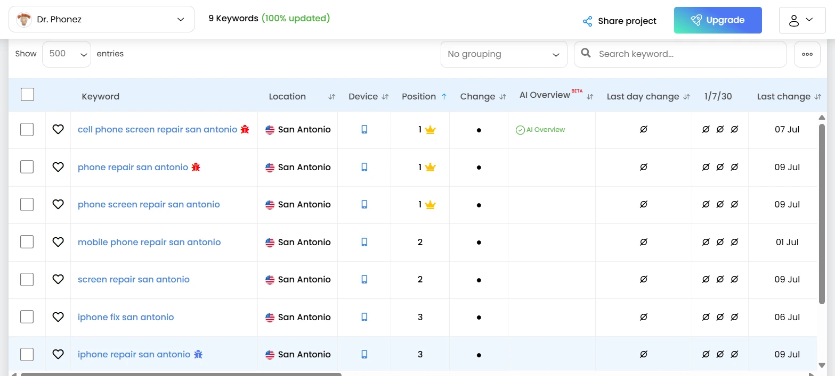Click the search magnifier icon
The width and height of the screenshot is (835, 376).
pyautogui.click(x=586, y=53)
